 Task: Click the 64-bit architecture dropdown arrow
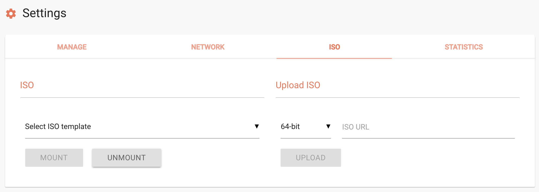click(x=328, y=126)
